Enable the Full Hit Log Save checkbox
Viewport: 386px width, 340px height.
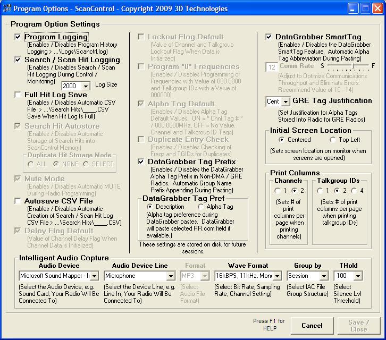[x=18, y=95]
